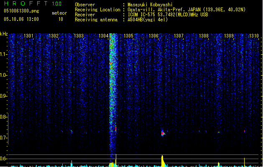Click the 0.8 kHz axis label
Screen dimensions: 263x167
[3, 117]
